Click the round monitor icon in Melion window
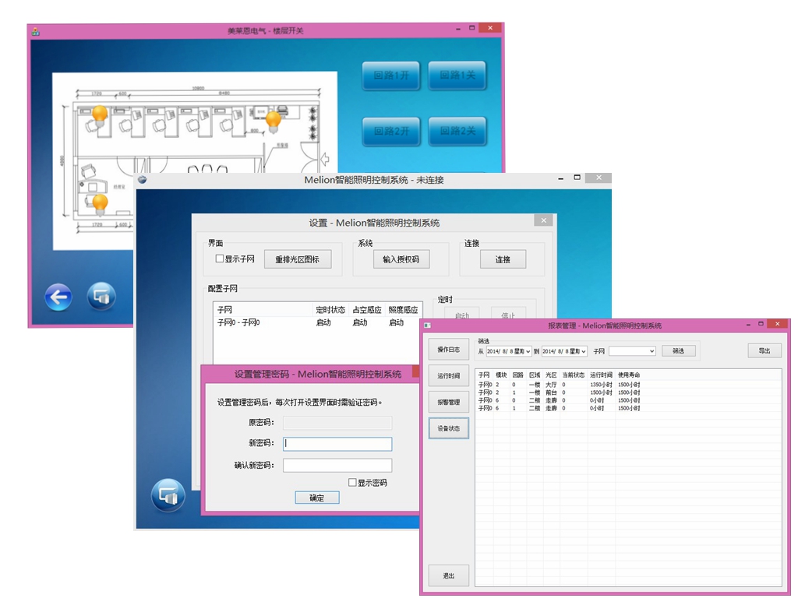798x598 pixels. coord(168,495)
